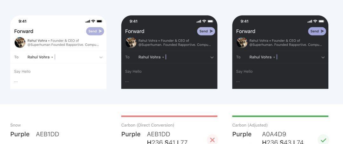Click the battery icon in middle dark mockup
Screen dimensions: 343x144
tap(210, 21)
